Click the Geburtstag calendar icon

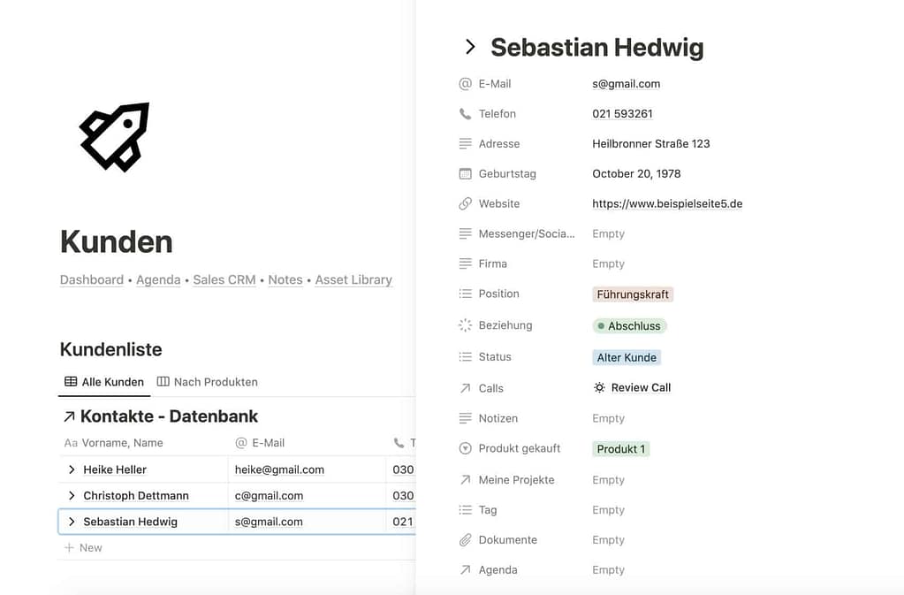click(466, 174)
